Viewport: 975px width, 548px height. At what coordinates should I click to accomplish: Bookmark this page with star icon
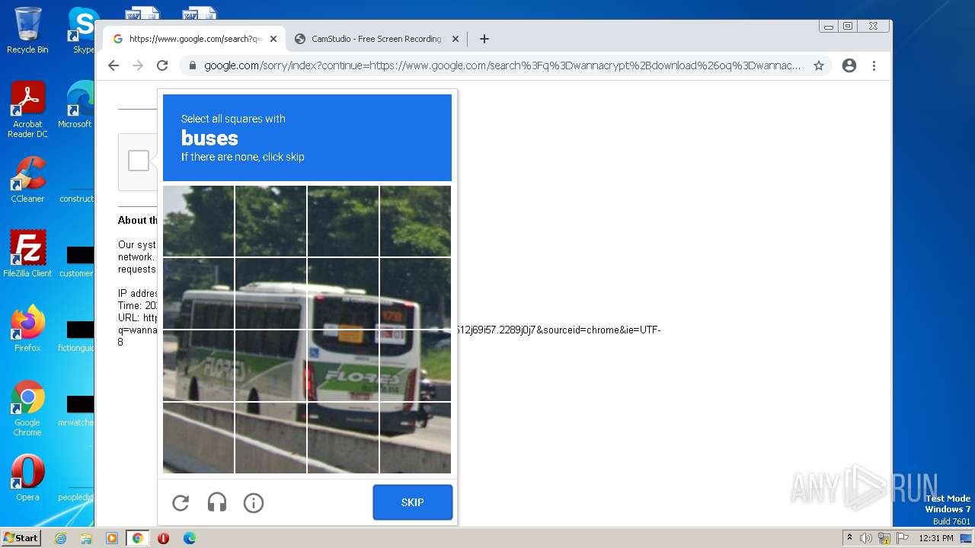[819, 65]
